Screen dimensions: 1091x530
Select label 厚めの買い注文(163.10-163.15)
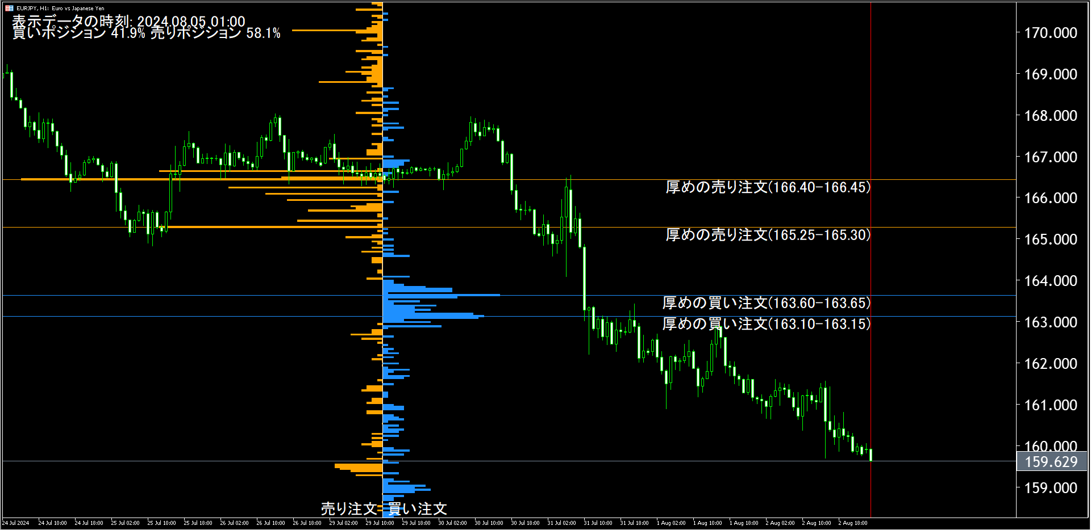point(766,324)
